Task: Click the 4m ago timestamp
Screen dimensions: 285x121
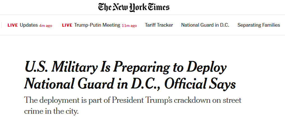Action: (x=46, y=26)
